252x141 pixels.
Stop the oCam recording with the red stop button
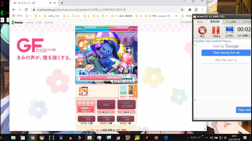(202, 30)
